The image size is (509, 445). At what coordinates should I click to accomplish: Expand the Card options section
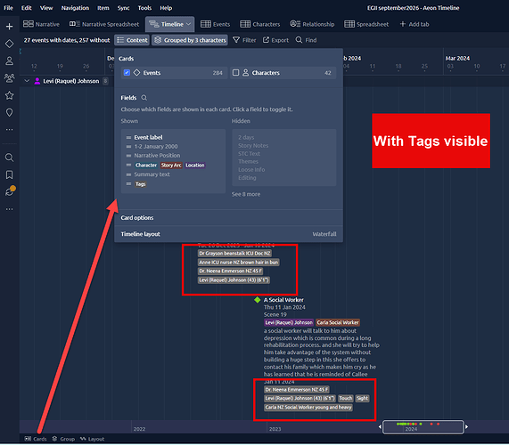pyautogui.click(x=228, y=217)
